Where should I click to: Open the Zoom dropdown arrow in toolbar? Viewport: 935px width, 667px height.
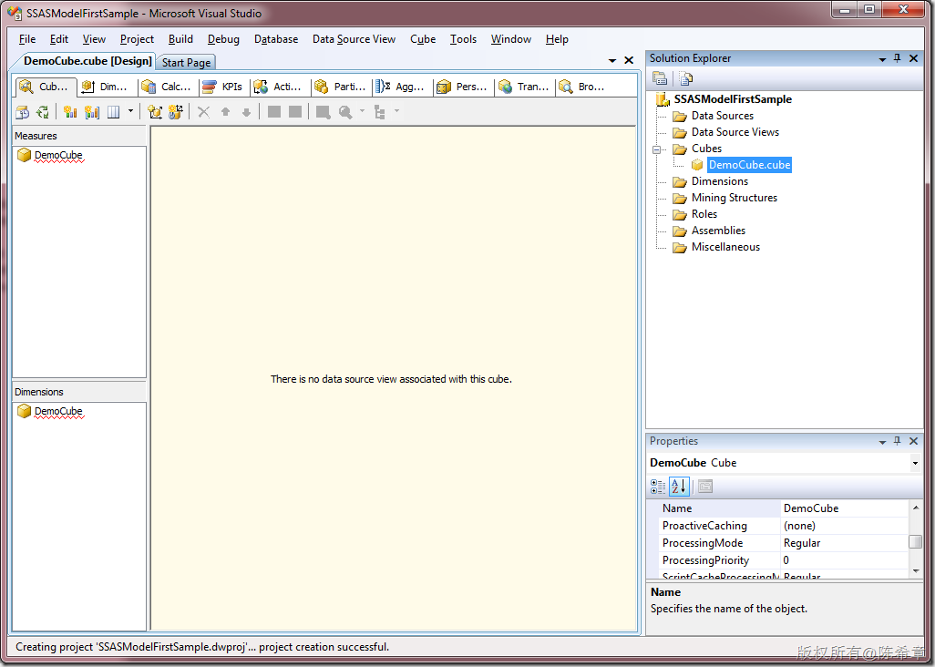click(362, 111)
